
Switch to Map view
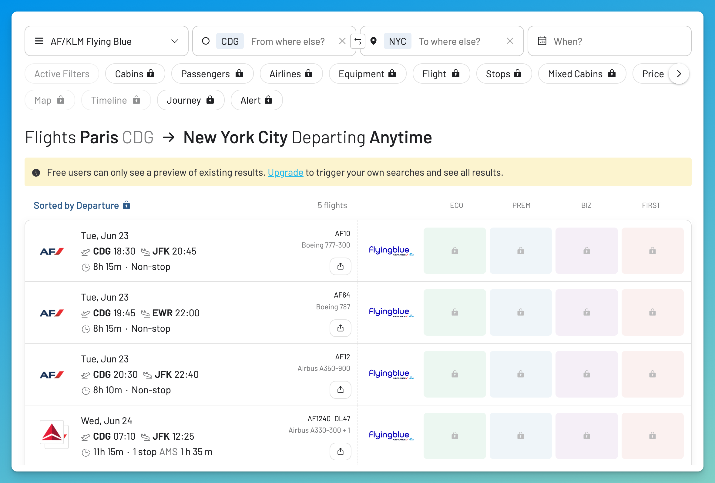coord(50,100)
